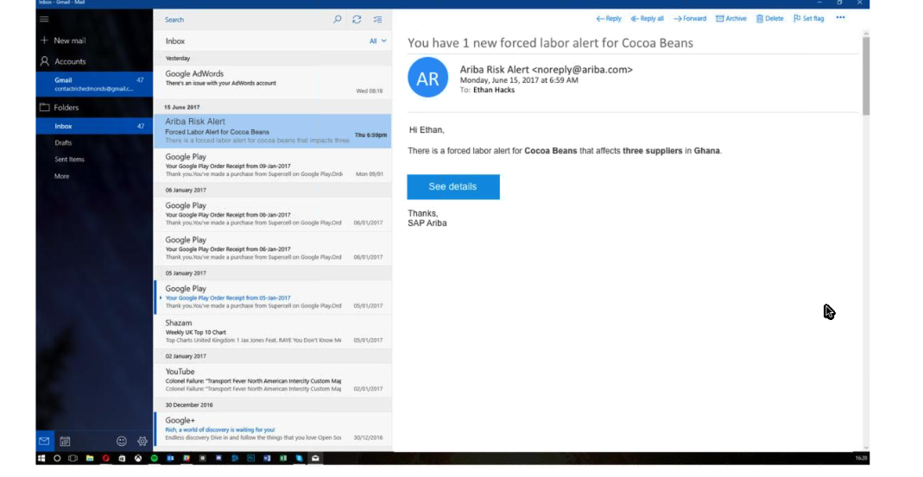
Task: Open the Accounts person icon
Action: pyautogui.click(x=44, y=61)
